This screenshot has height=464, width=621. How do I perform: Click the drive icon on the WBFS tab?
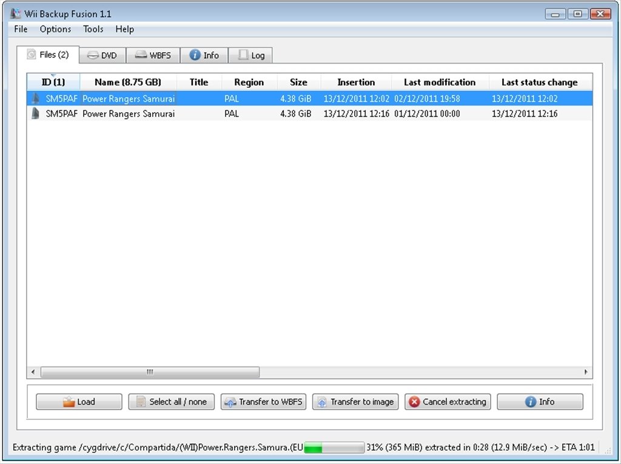tap(141, 55)
